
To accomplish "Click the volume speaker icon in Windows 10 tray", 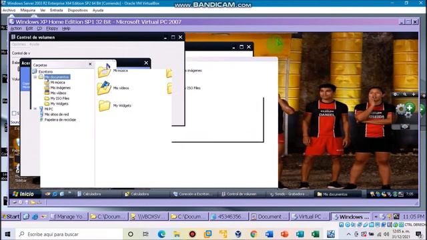I will click(386, 234).
